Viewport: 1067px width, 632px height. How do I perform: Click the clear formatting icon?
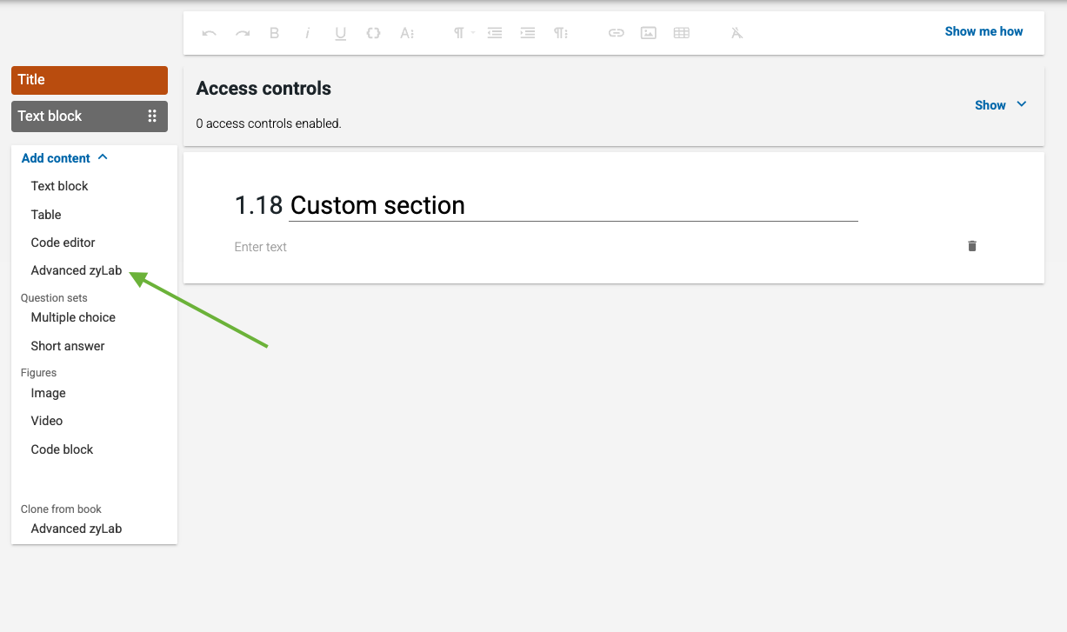click(737, 33)
